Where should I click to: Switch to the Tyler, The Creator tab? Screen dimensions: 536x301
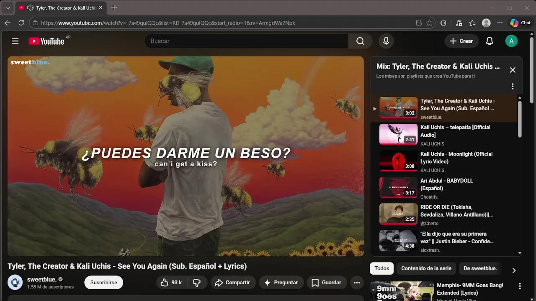tap(61, 8)
